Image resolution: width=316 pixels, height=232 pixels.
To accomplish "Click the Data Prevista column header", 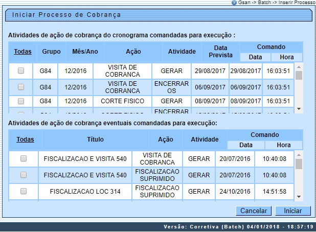I will point(220,52).
